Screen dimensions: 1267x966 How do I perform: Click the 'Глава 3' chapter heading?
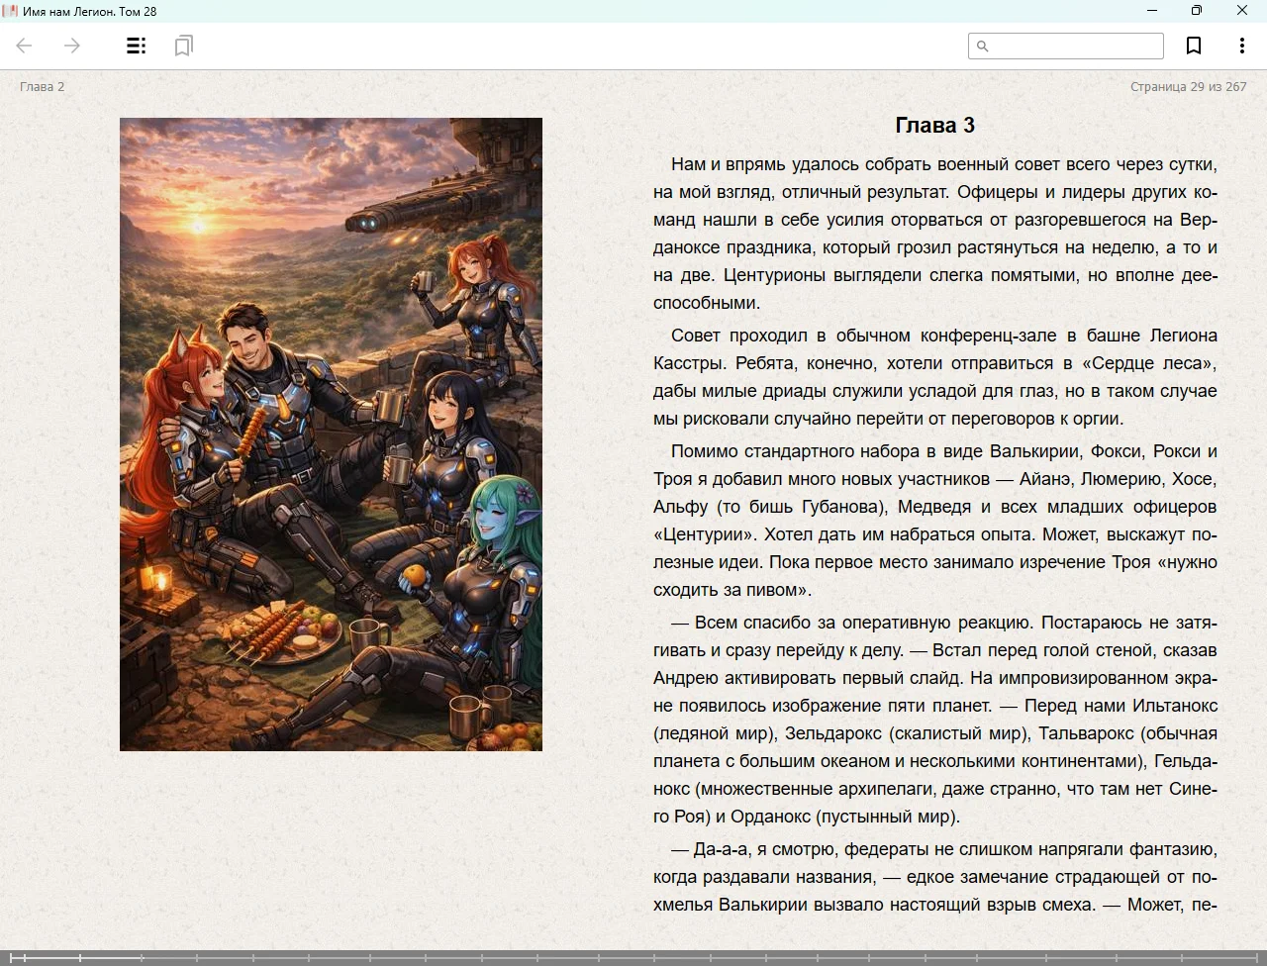[934, 126]
